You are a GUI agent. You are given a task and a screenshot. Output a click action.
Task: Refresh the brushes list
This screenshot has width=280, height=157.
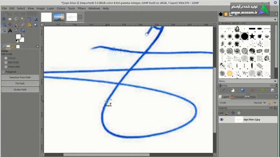coord(262,90)
